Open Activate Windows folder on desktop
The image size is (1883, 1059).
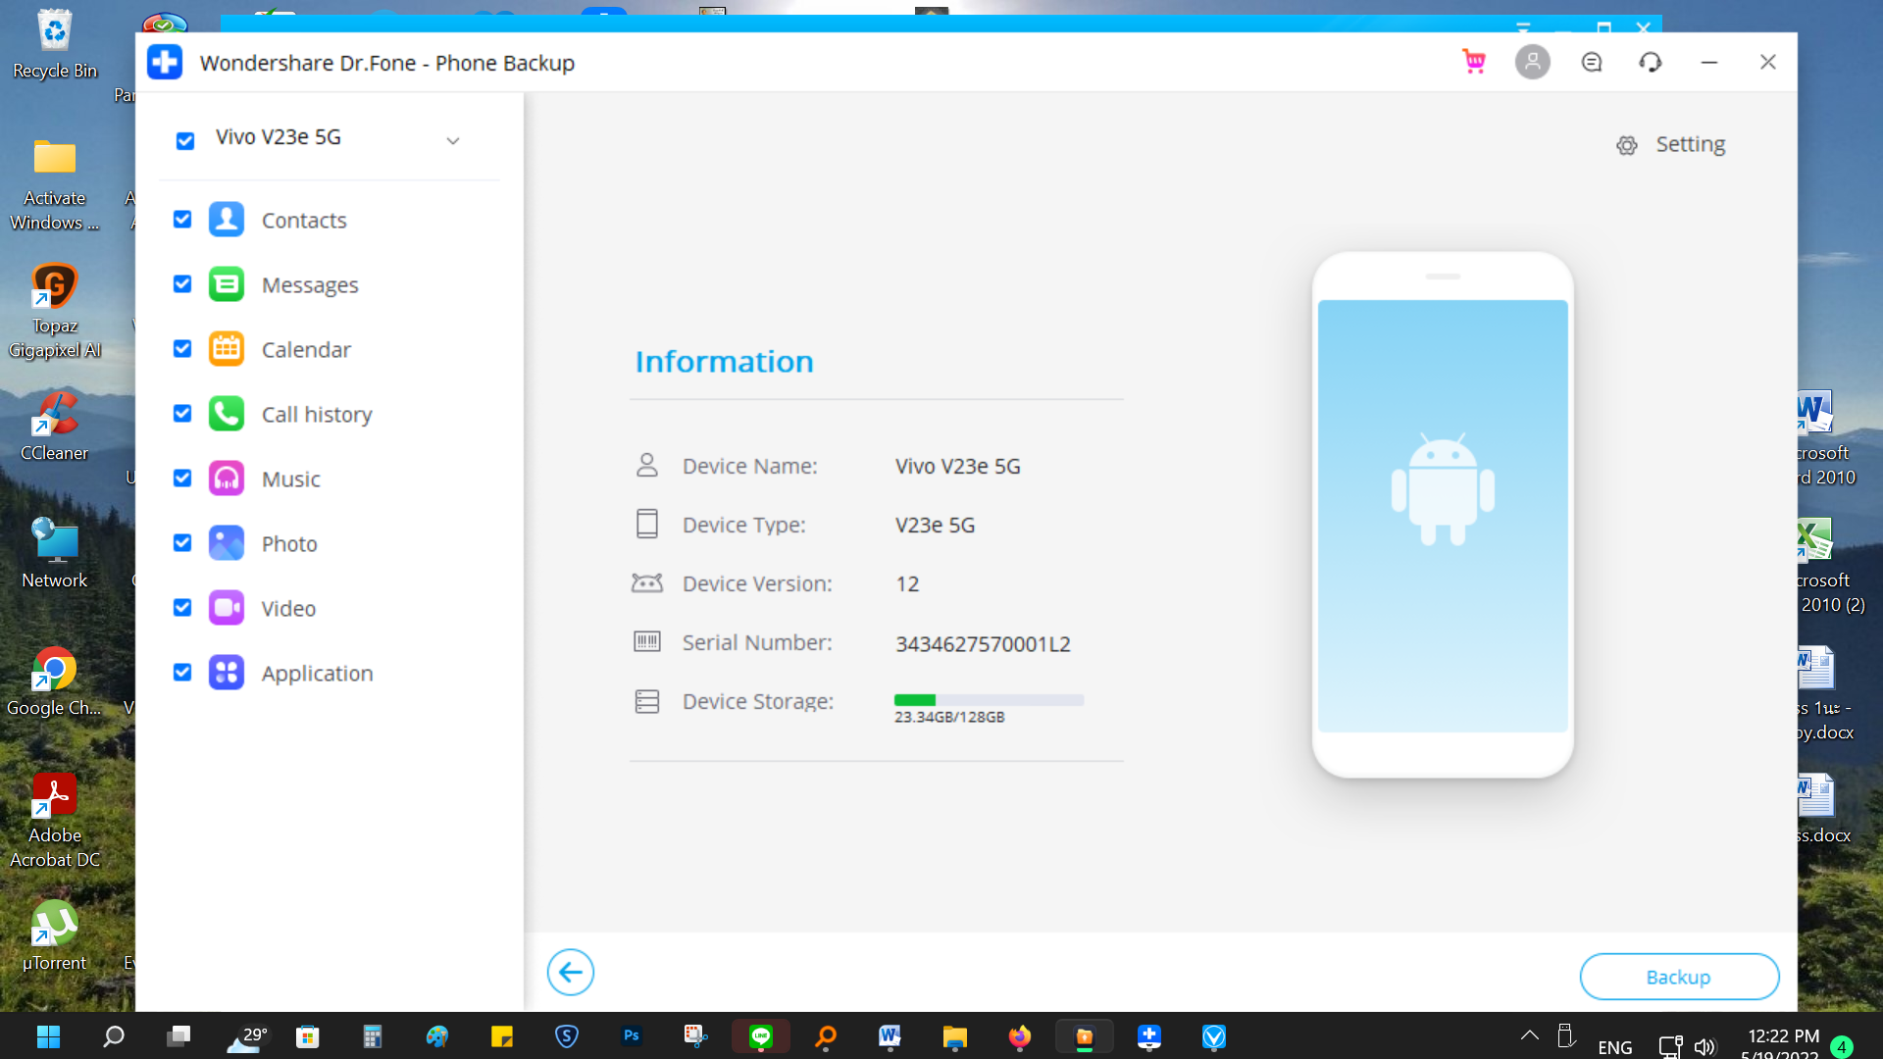[x=54, y=184]
